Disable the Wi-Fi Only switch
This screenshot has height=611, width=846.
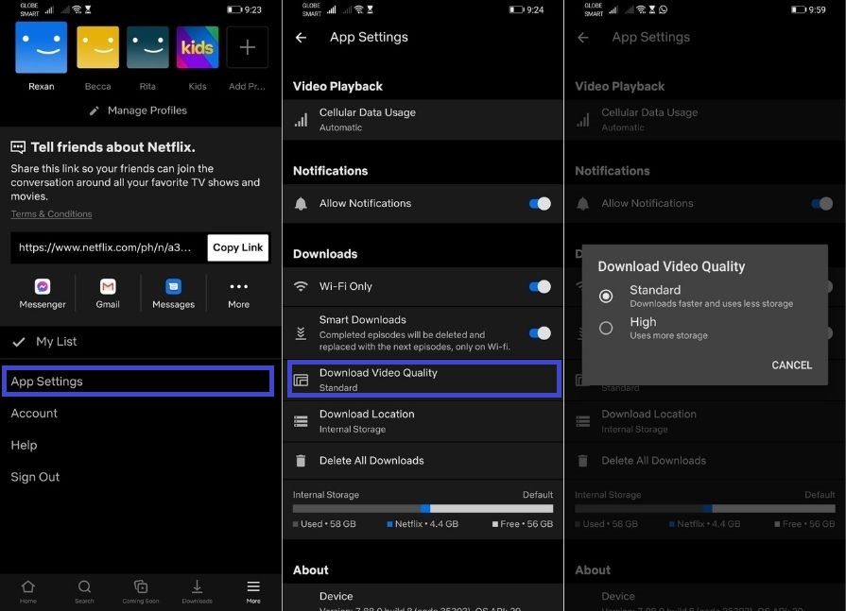539,286
